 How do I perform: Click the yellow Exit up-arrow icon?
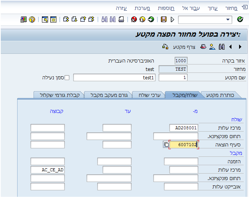point(142,19)
